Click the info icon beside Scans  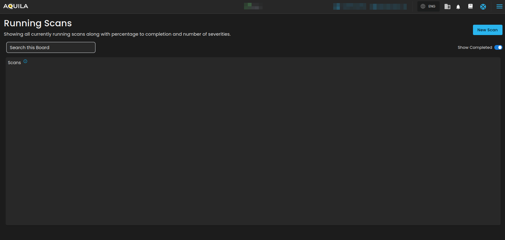pyautogui.click(x=25, y=62)
